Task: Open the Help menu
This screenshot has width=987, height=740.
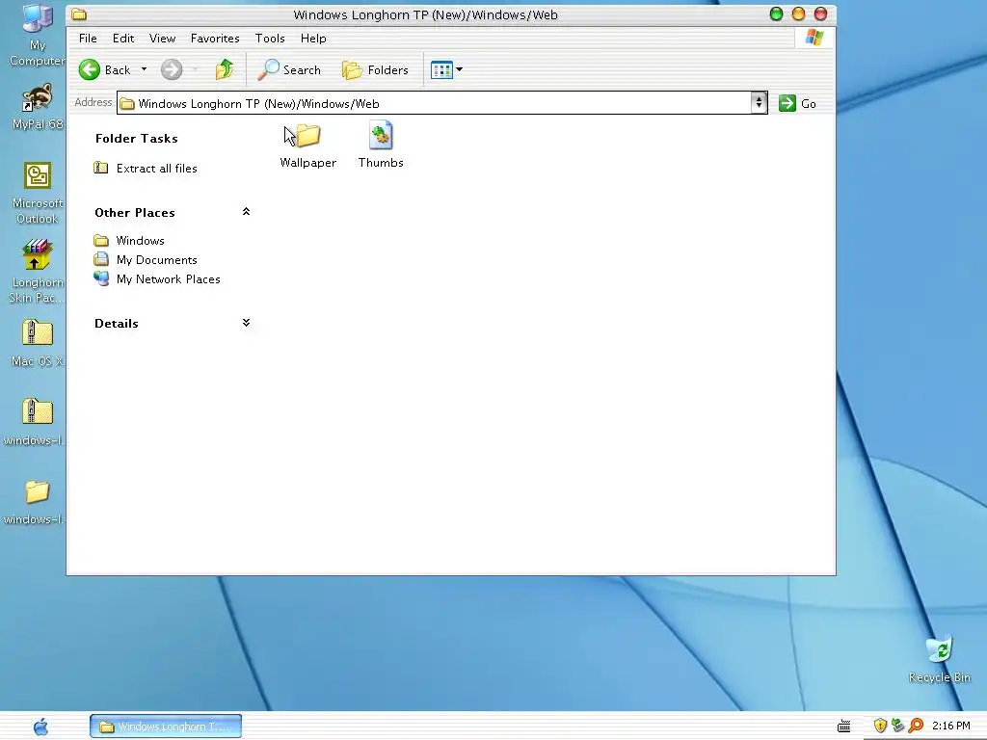Action: point(313,39)
